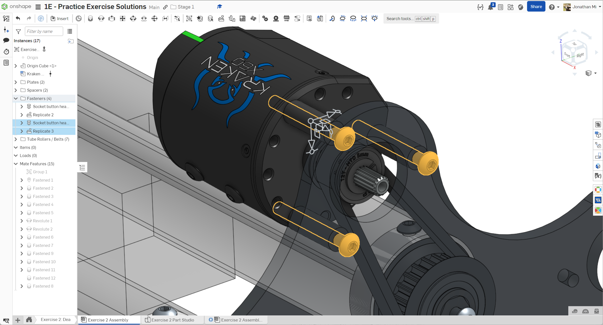Viewport: 603px width, 325px height.
Task: Expand the Plates folder
Action: [16, 82]
